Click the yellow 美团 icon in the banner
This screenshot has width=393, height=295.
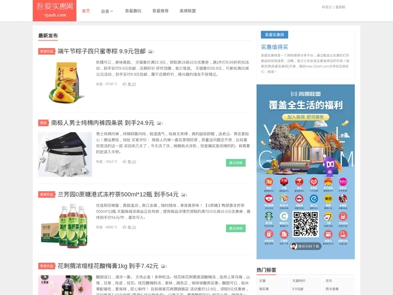coord(328,199)
